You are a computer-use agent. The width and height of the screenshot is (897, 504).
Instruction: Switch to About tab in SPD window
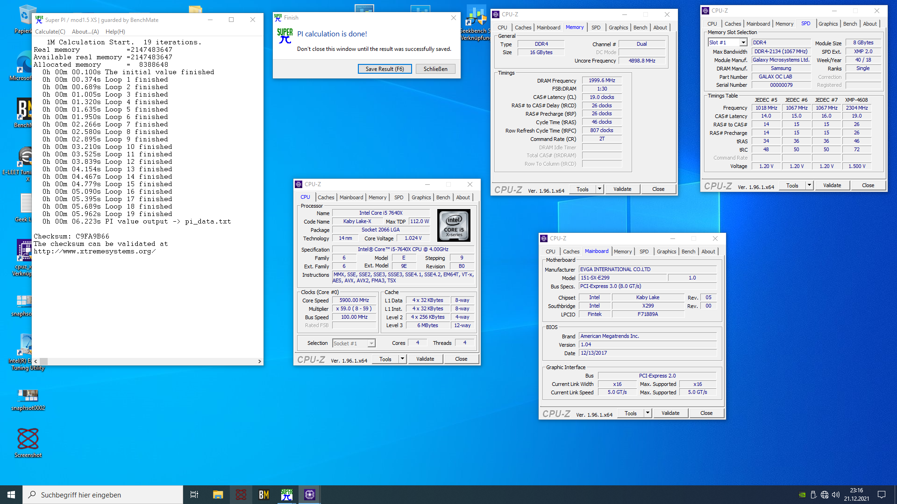pos(869,24)
